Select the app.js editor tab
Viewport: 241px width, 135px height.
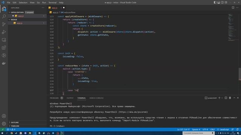point(56,7)
